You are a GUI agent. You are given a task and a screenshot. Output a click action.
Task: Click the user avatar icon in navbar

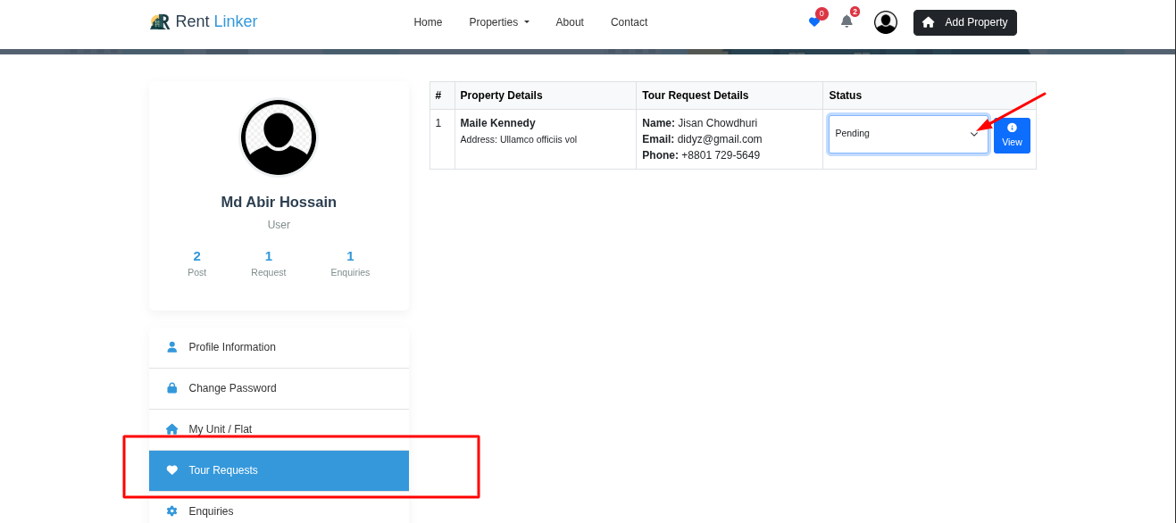click(x=885, y=22)
